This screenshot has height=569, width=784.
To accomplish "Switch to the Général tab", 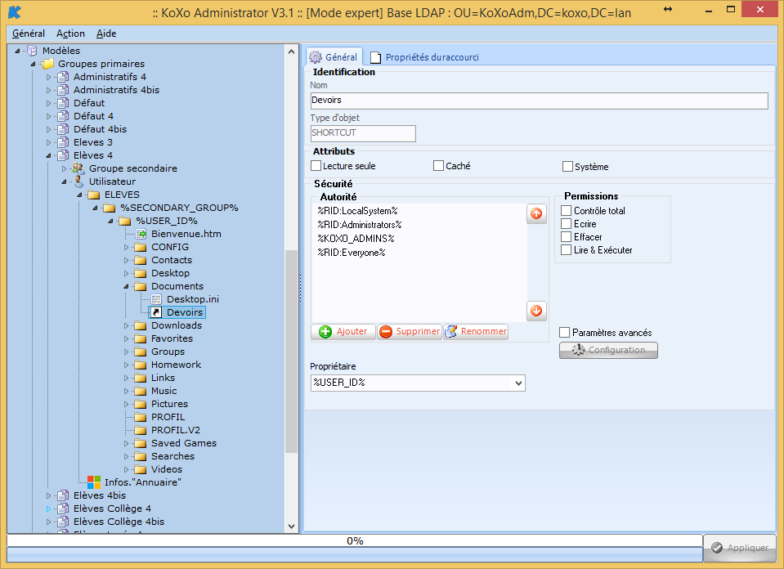I will pos(334,57).
